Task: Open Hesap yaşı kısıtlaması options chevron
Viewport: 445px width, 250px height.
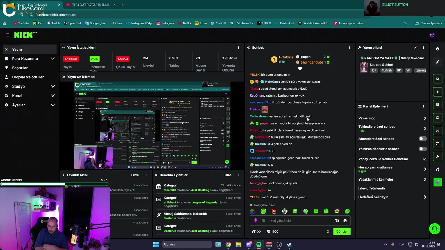Action: (x=425, y=169)
